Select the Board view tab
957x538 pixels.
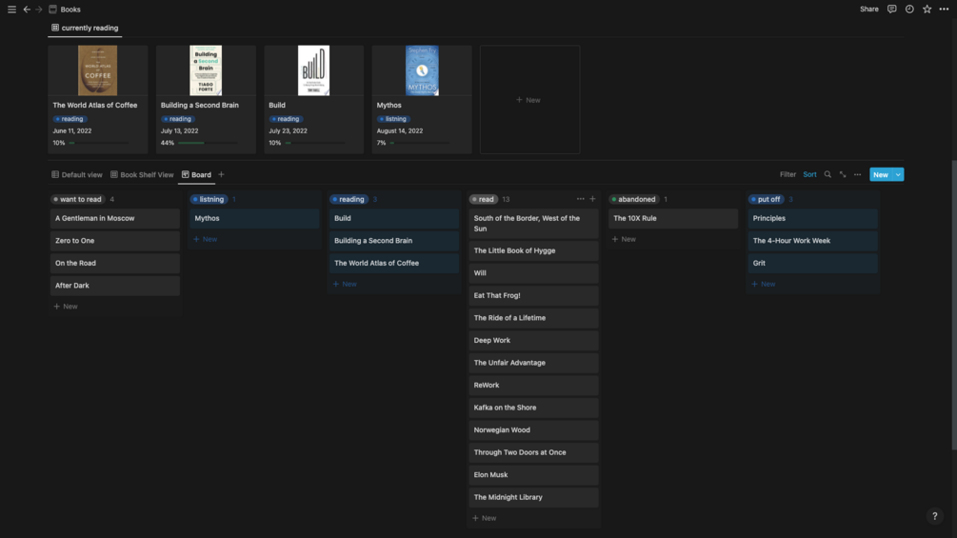pos(196,174)
